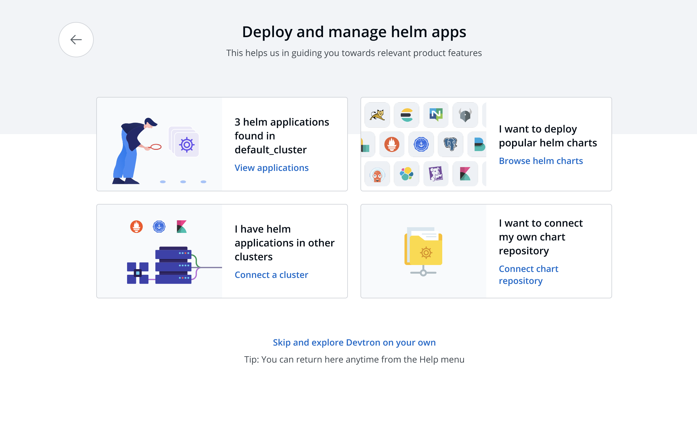Open Browse helm charts link
This screenshot has width=697, height=423.
[x=541, y=161]
